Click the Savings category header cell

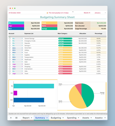49,29
